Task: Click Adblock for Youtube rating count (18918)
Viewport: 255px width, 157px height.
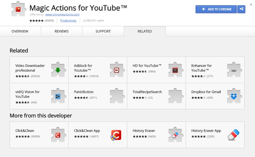Action: click(x=94, y=76)
